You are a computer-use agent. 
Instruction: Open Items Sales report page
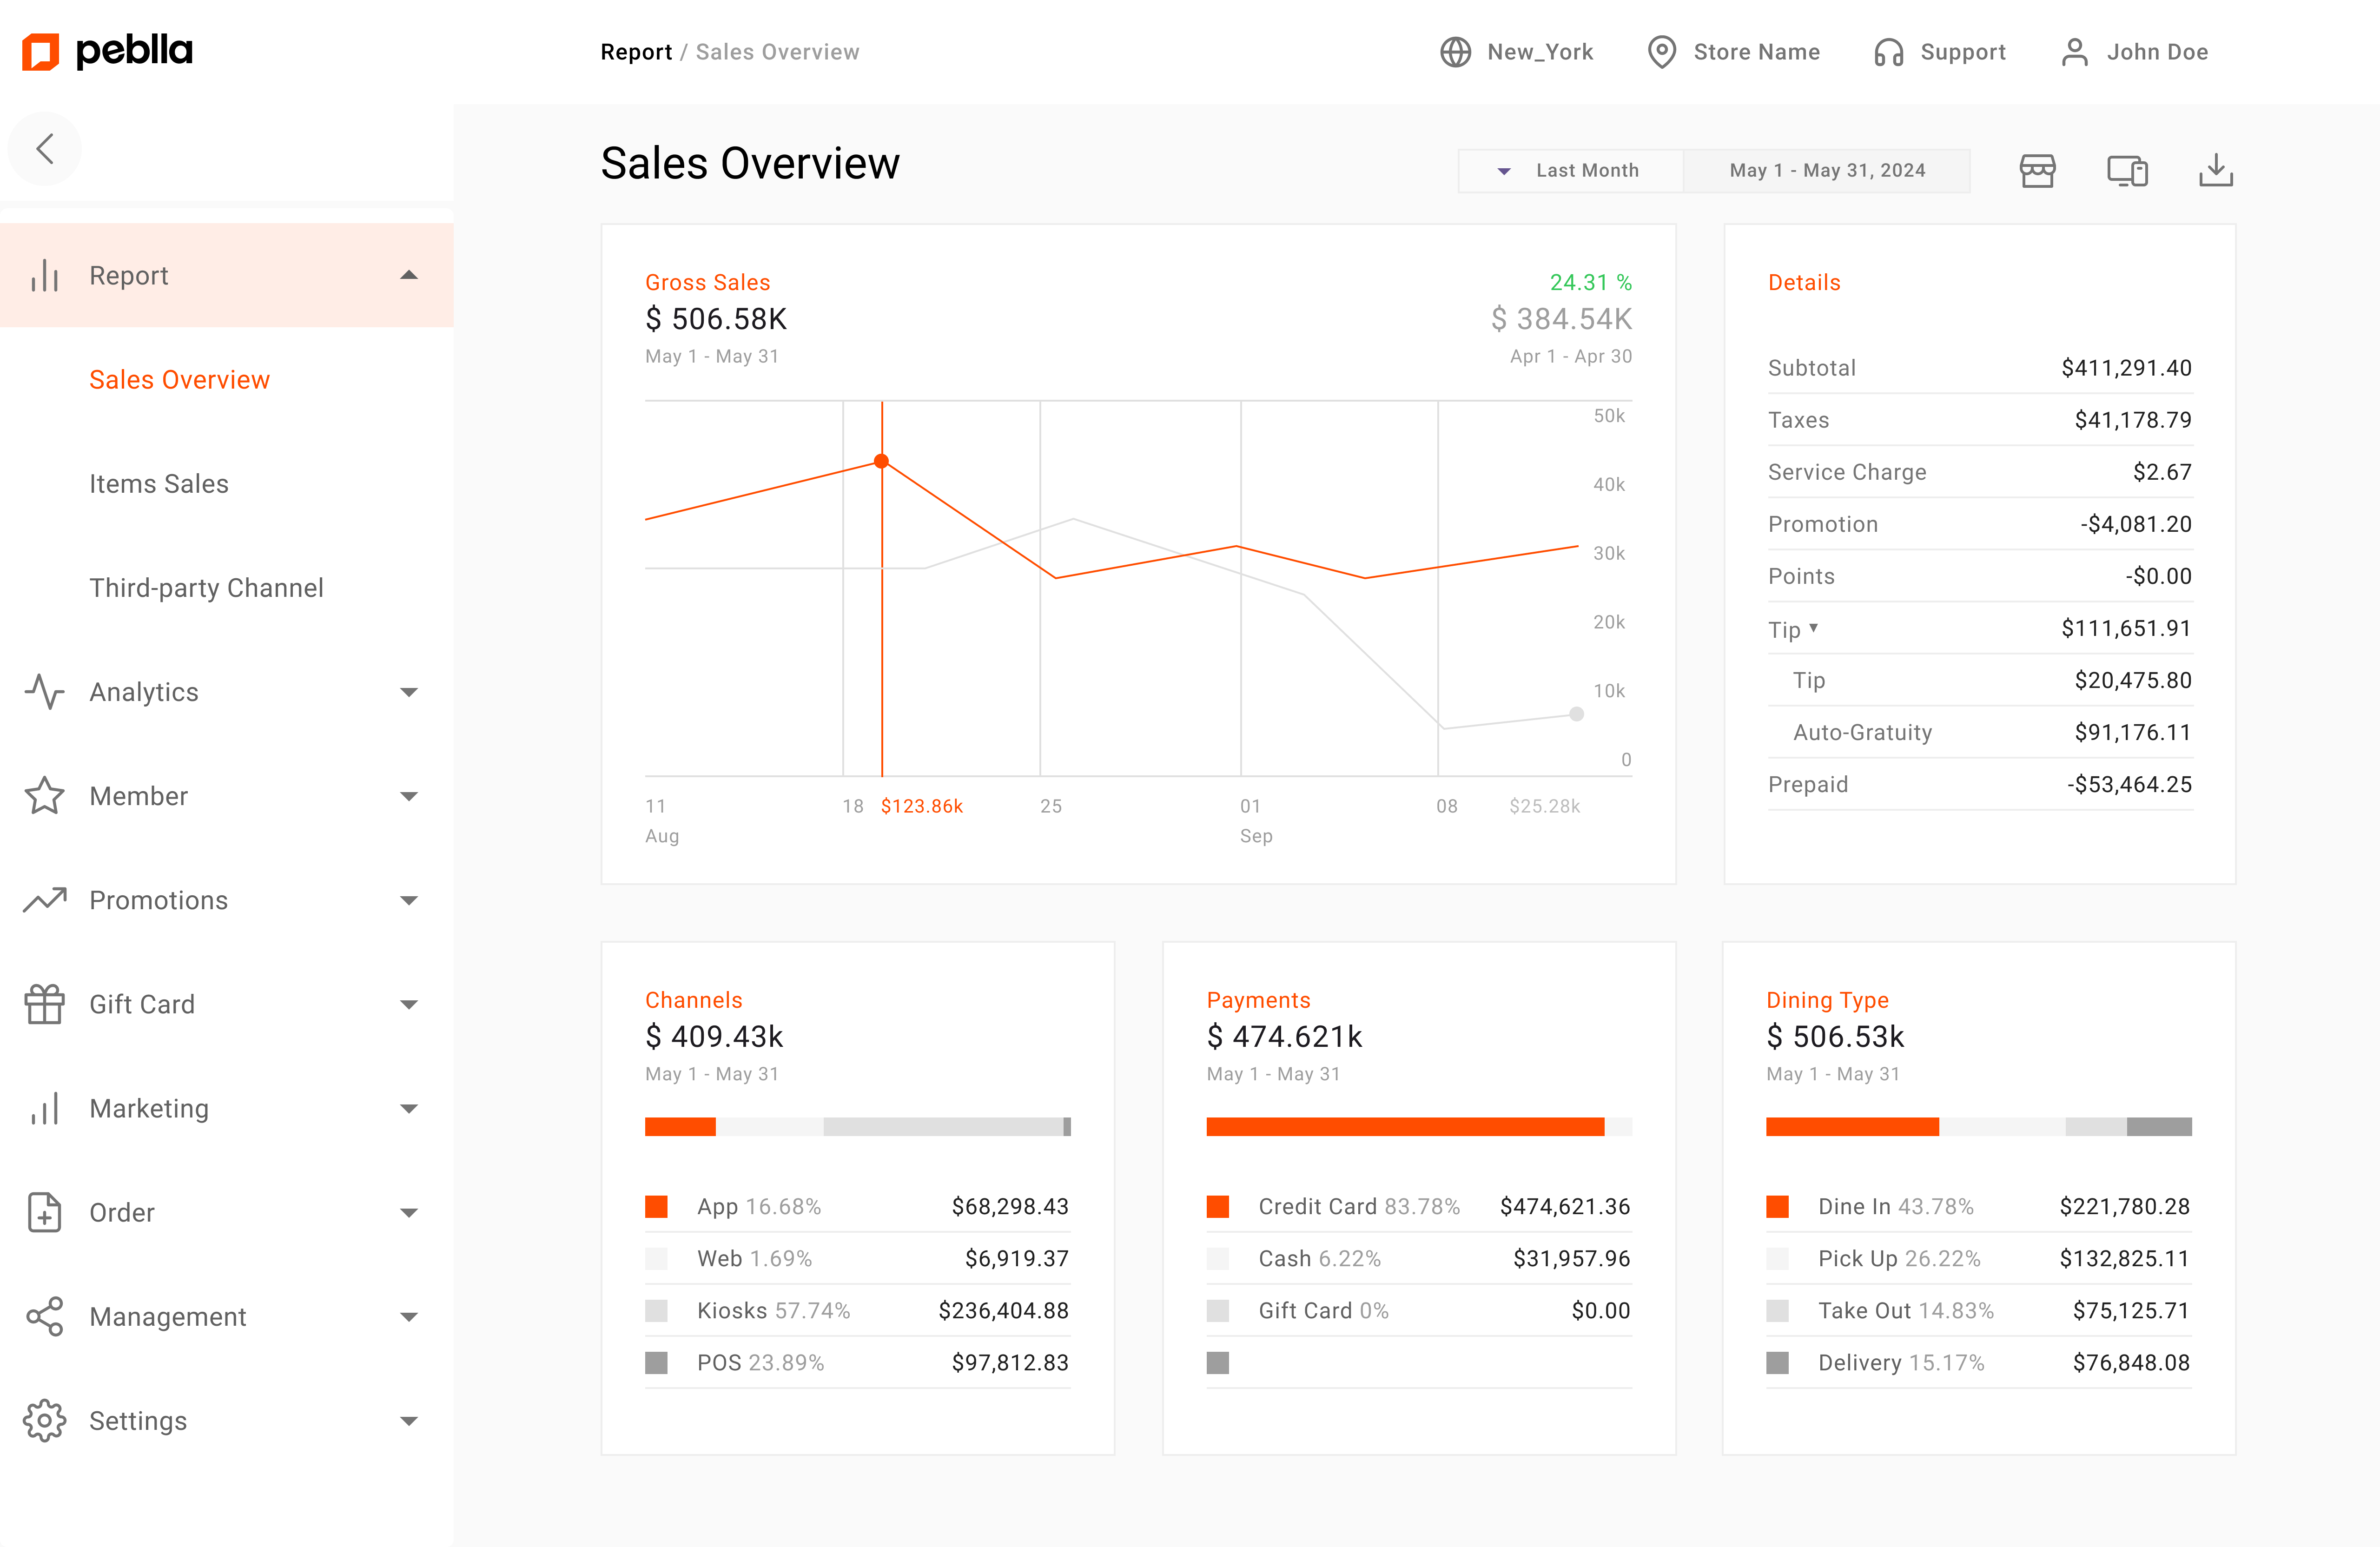159,484
